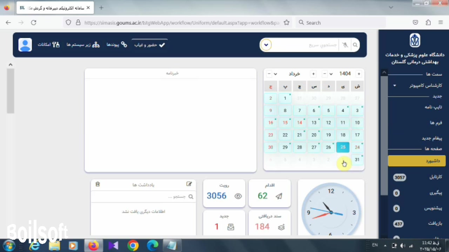
Task: Go back in the browser
Action: click(x=8, y=22)
